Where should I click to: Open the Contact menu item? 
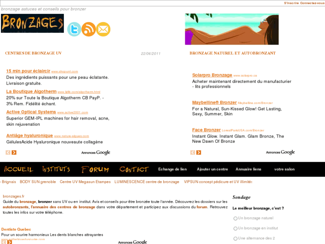click(134, 169)
